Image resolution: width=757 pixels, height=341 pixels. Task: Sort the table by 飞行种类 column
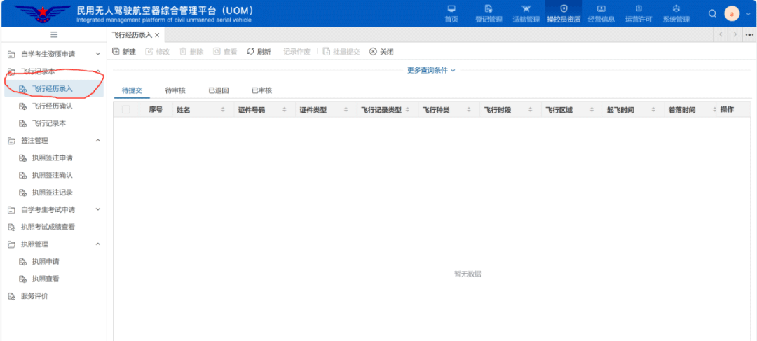coord(469,110)
